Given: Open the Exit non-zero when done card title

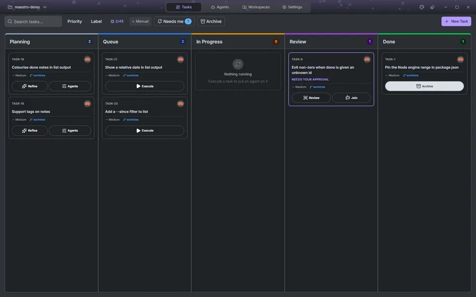Looking at the screenshot, I should pos(323,70).
